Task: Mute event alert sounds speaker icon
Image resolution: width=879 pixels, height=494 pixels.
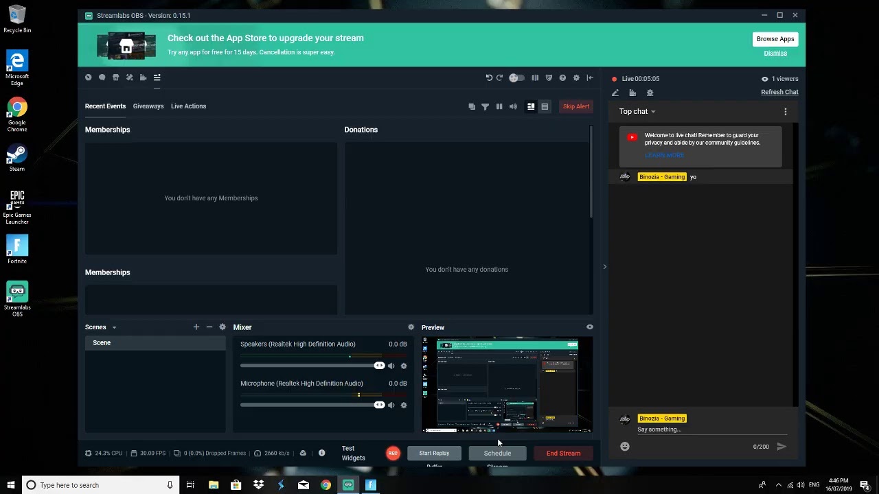Action: pyautogui.click(x=513, y=106)
